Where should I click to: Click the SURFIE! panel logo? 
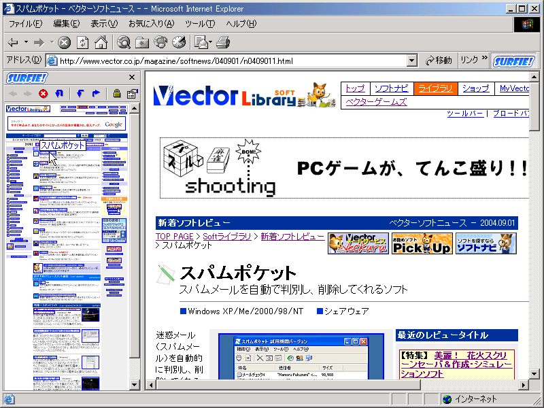pyautogui.click(x=27, y=78)
